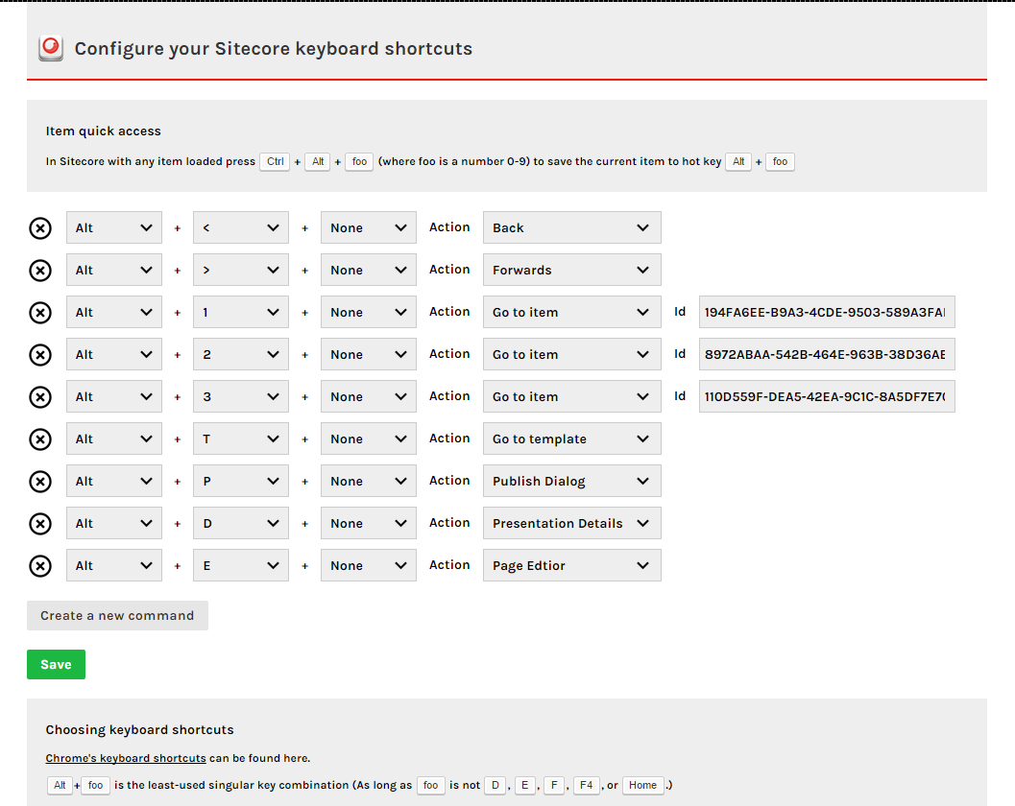Delete the Forwards shortcut row
The height and width of the screenshot is (806, 1015).
click(40, 271)
